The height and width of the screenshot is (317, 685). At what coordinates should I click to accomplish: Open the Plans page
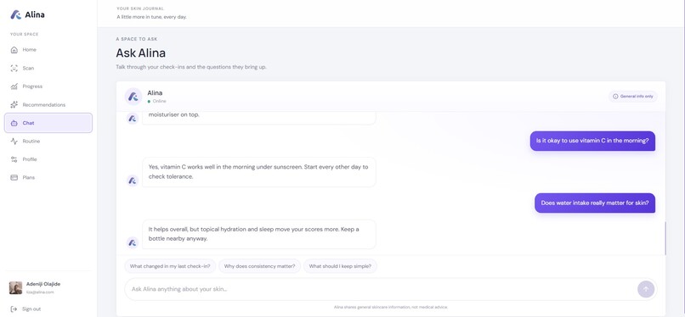click(x=48, y=178)
